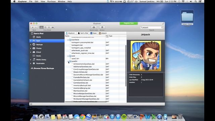215x121 pixels.
Task: Expand the Backups sidebar arrow
Action: click(x=31, y=45)
